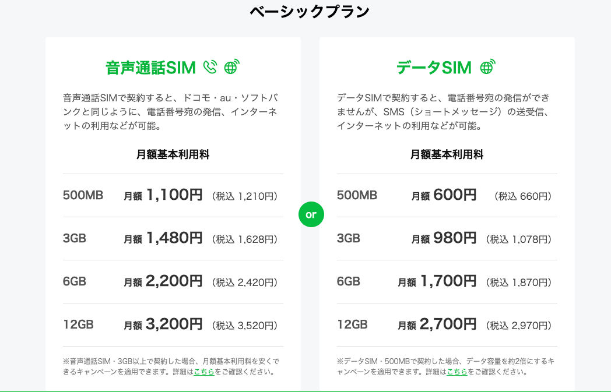The height and width of the screenshot is (392, 611).
Task: Click 月額基本利用料 heading in the データSIM card
Action: point(447,154)
